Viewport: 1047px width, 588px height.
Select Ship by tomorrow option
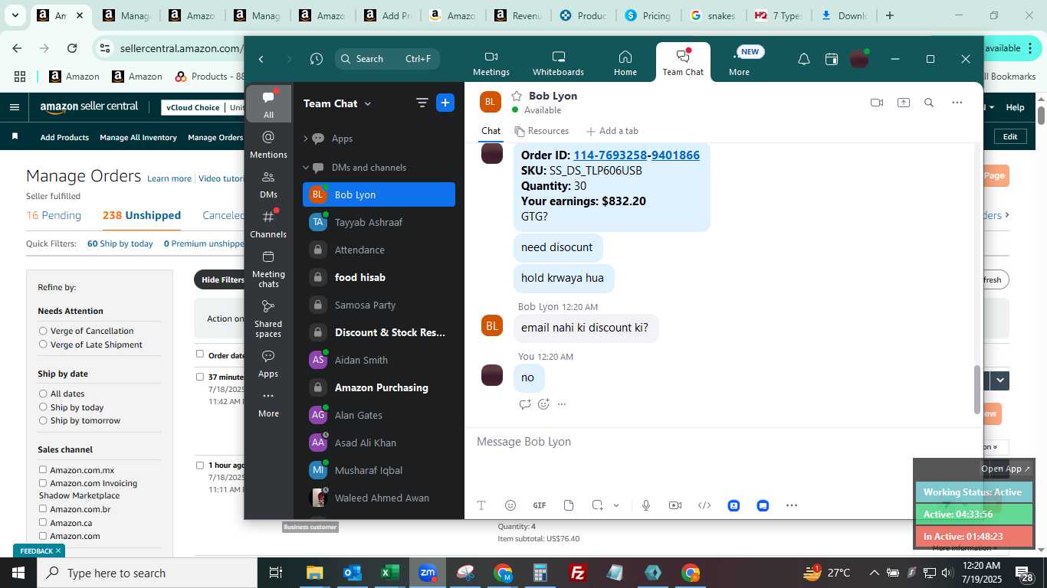coord(43,420)
